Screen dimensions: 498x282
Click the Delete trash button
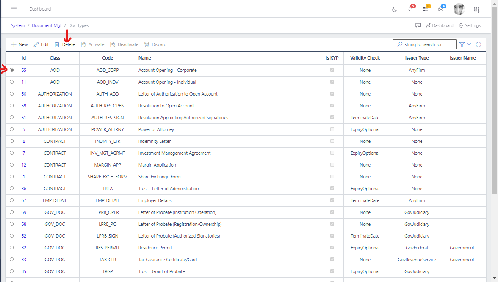coord(65,44)
